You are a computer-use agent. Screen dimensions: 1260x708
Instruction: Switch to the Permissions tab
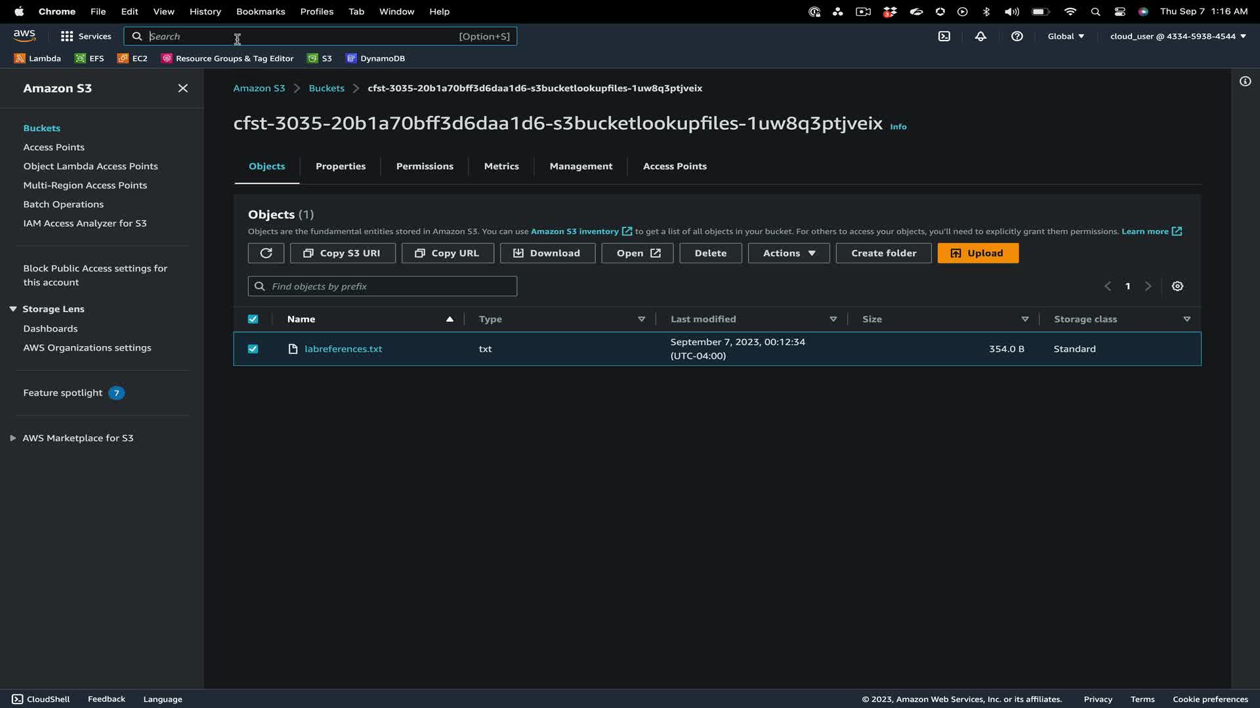424,166
